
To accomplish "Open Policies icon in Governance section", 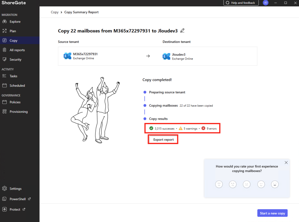I will click(5, 102).
